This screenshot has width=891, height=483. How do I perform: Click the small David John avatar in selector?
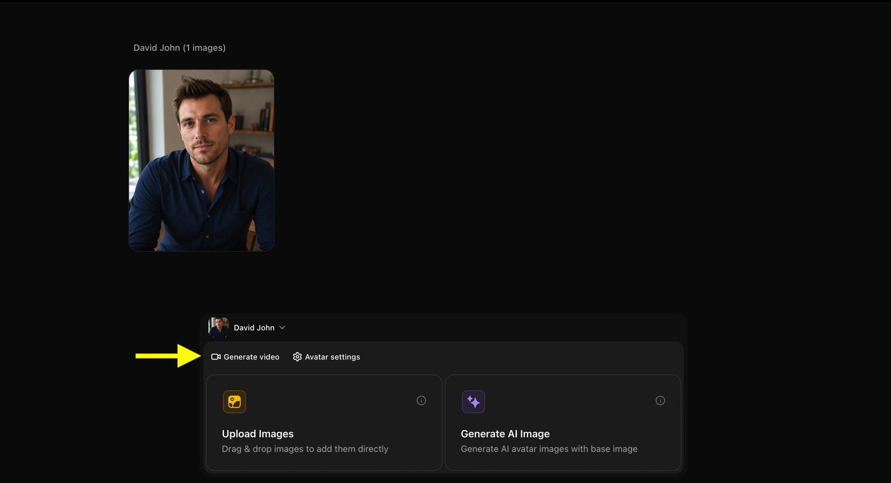[x=218, y=328]
